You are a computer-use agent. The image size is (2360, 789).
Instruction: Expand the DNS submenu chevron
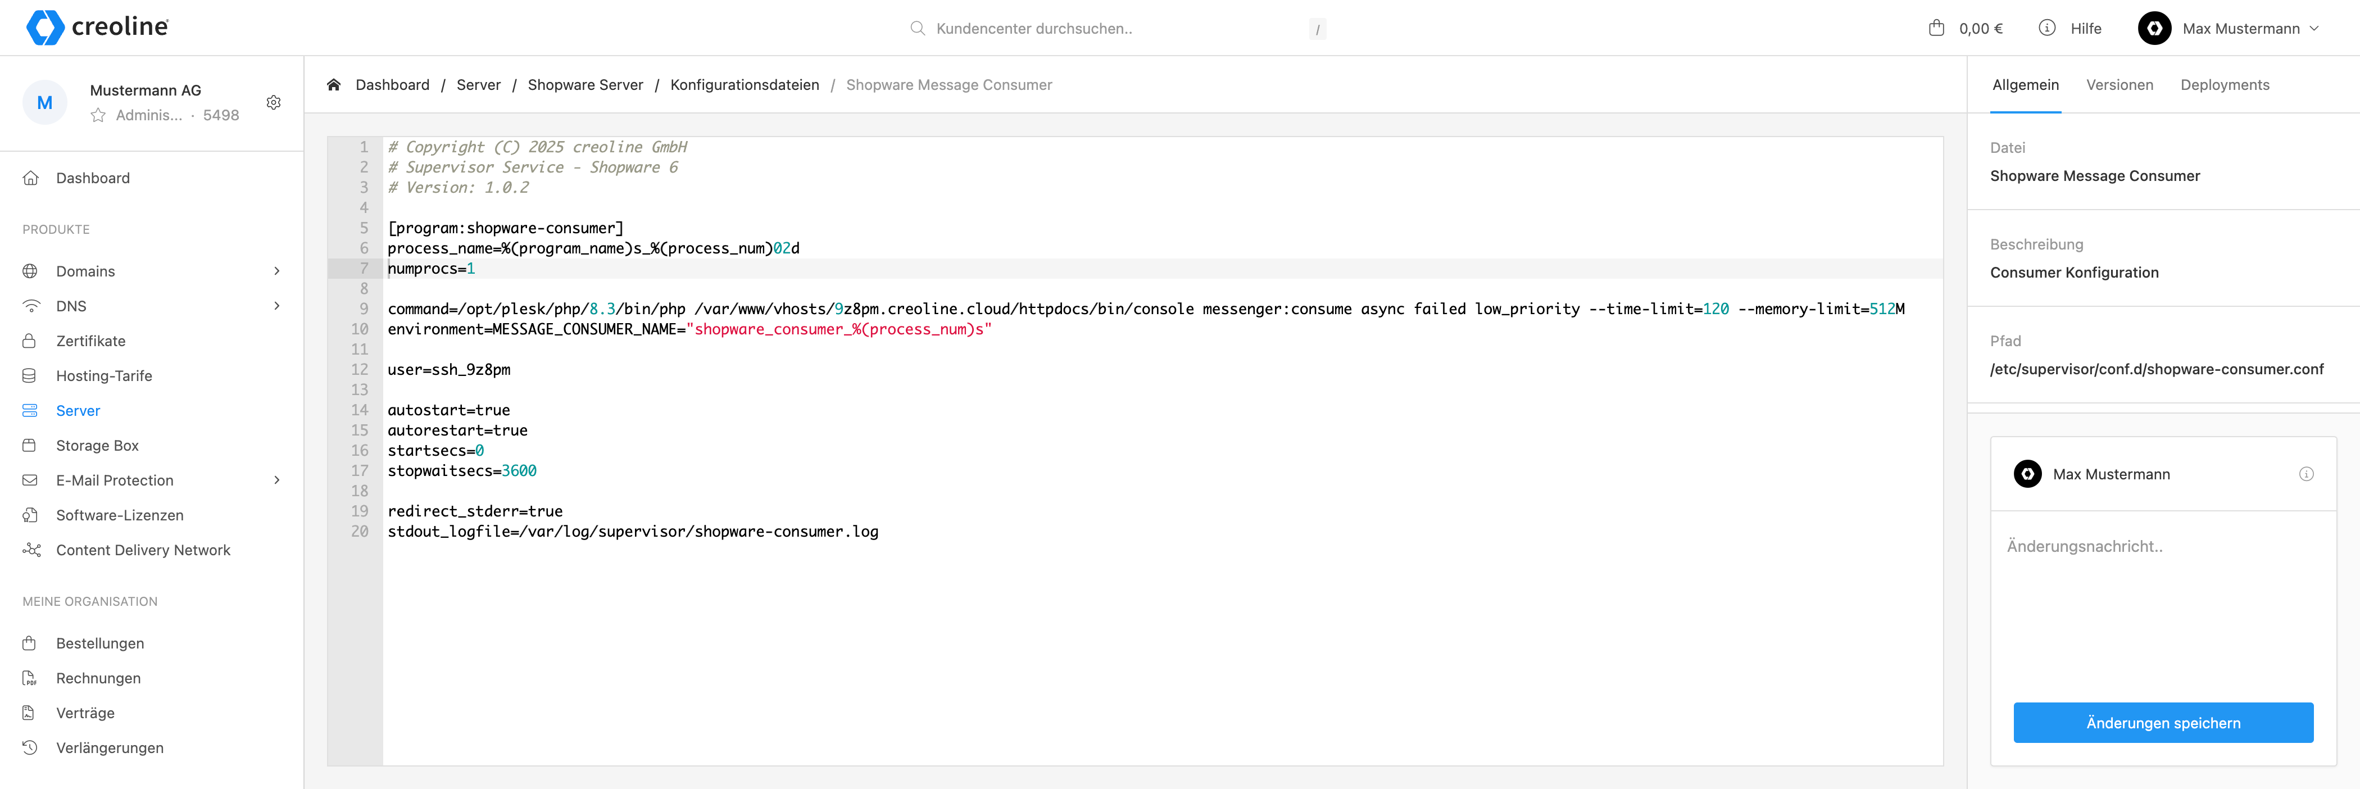[276, 306]
